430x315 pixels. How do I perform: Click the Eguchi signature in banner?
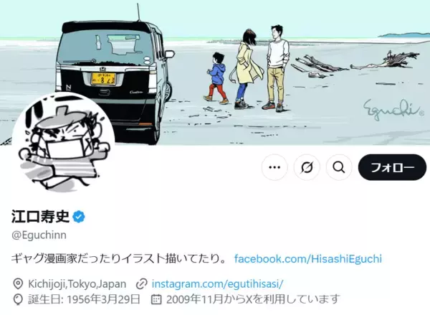393,109
